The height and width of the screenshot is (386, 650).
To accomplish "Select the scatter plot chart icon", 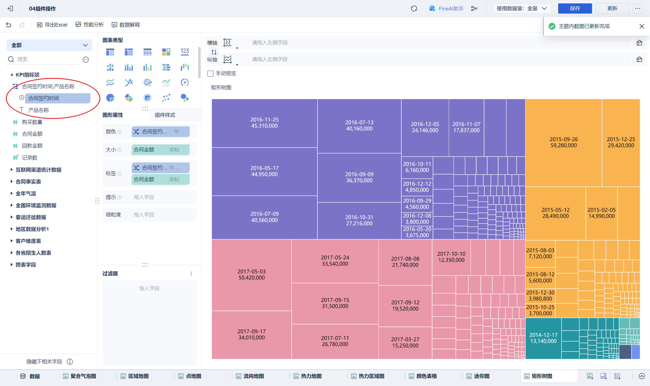I will (166, 98).
